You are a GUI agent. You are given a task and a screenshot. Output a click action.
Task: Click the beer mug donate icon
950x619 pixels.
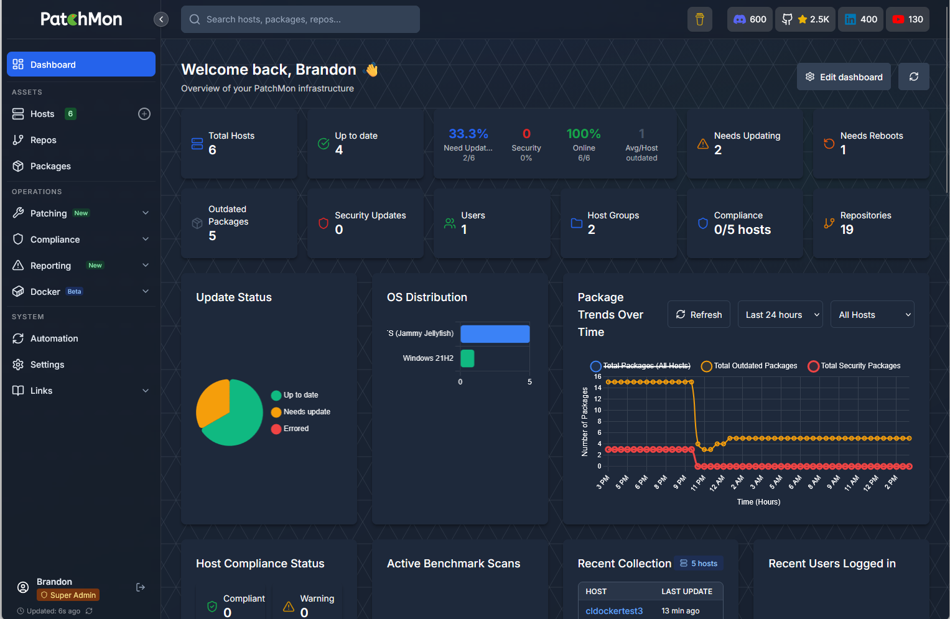pyautogui.click(x=699, y=19)
